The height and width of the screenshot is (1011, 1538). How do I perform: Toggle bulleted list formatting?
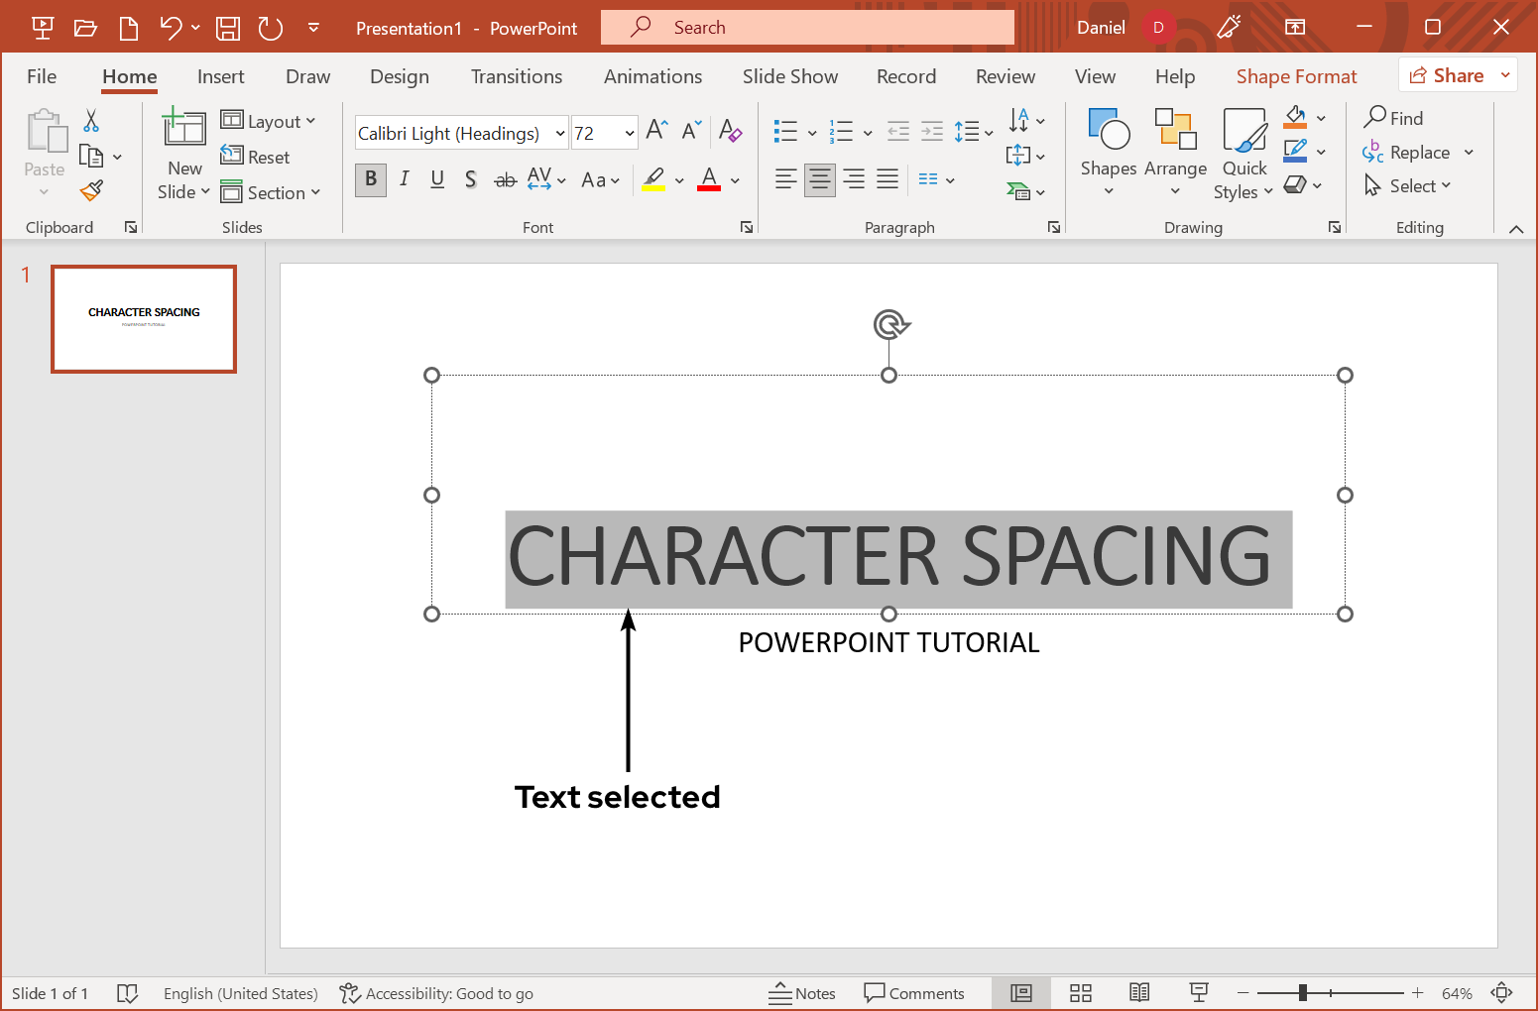pyautogui.click(x=784, y=131)
